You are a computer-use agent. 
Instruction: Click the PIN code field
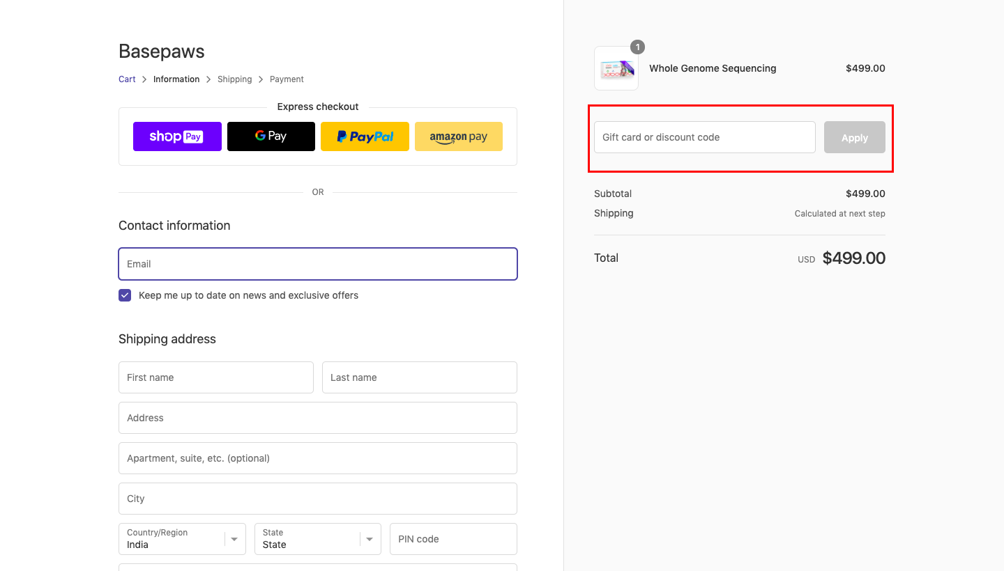453,539
